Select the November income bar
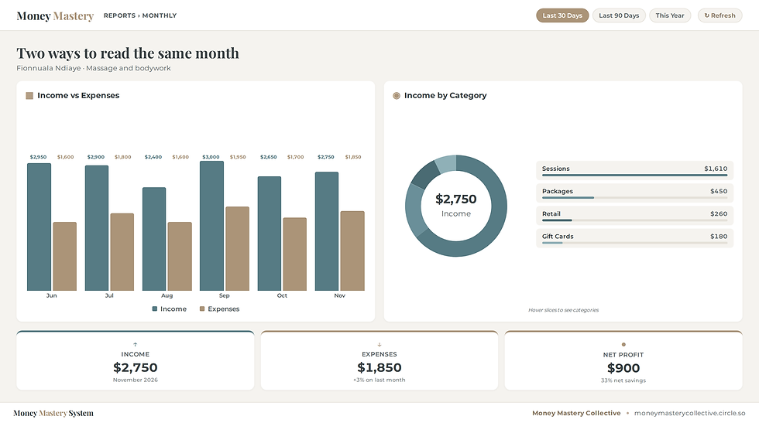 coord(327,231)
